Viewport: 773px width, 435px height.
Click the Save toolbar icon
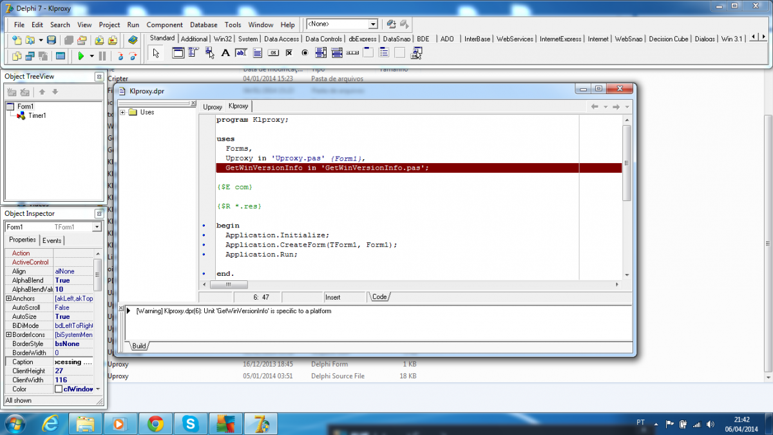coord(52,41)
